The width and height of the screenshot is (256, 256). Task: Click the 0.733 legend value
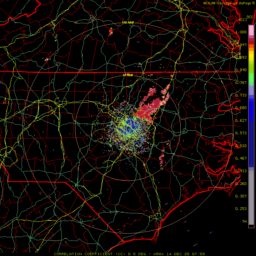pyautogui.click(x=241, y=95)
